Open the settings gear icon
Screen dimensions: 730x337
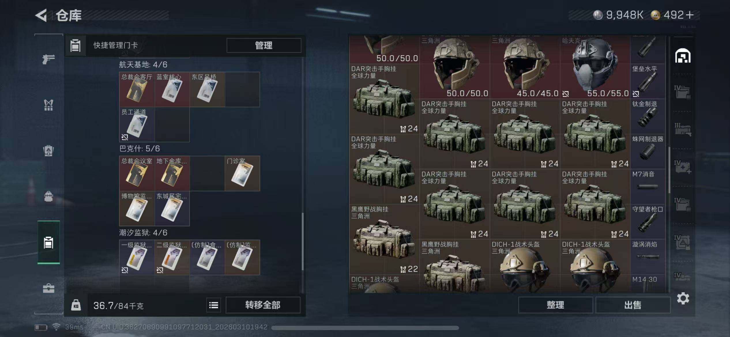[683, 298]
